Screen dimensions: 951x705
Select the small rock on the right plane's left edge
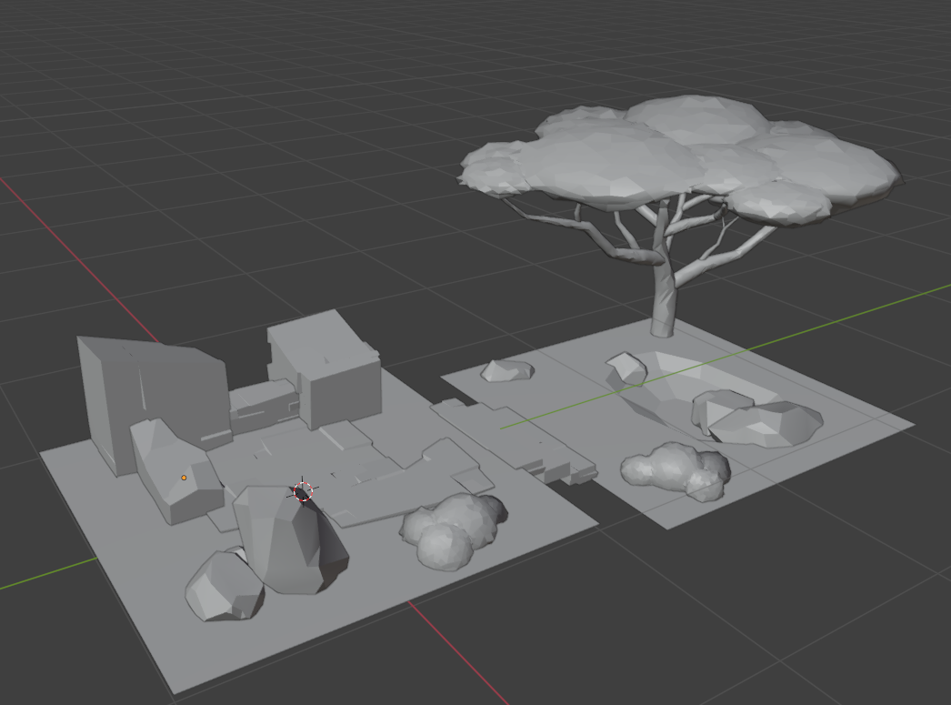coord(506,371)
